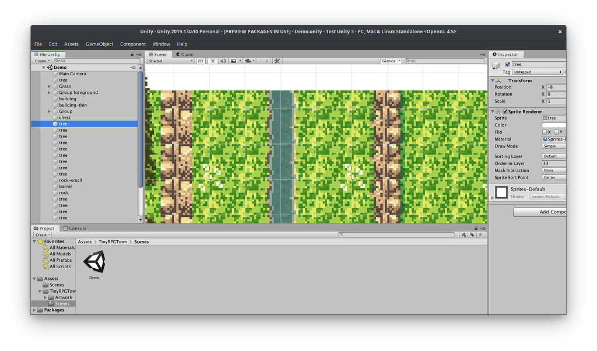Switch the Scene view to 2D mode

click(x=201, y=61)
